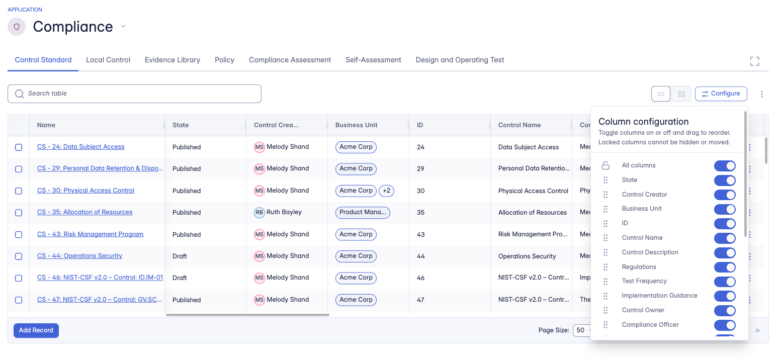Toggle the All columns switch

point(724,166)
